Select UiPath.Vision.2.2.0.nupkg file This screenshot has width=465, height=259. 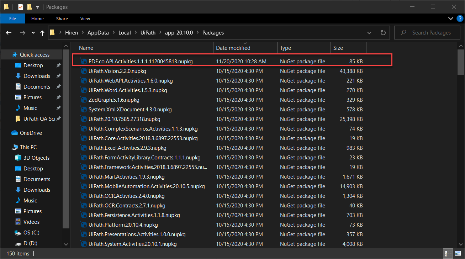coord(117,71)
